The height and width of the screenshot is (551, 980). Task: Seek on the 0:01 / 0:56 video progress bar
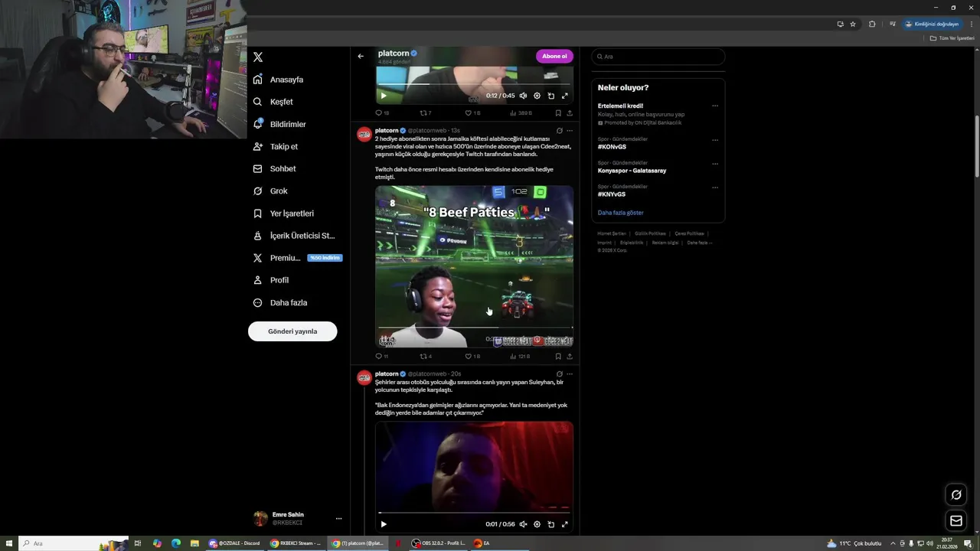pyautogui.click(x=474, y=513)
